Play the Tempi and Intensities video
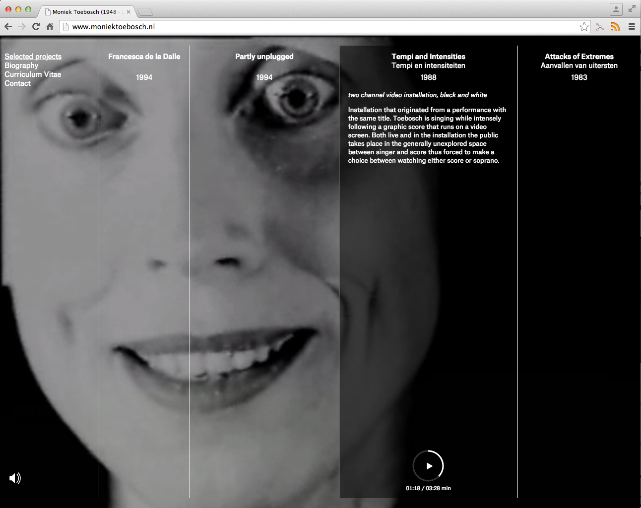Image resolution: width=641 pixels, height=508 pixels. pyautogui.click(x=428, y=466)
